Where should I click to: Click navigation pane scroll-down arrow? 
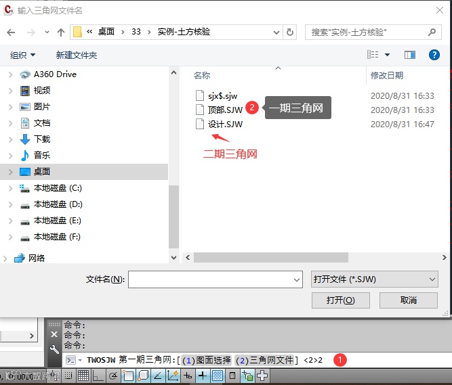point(174,258)
